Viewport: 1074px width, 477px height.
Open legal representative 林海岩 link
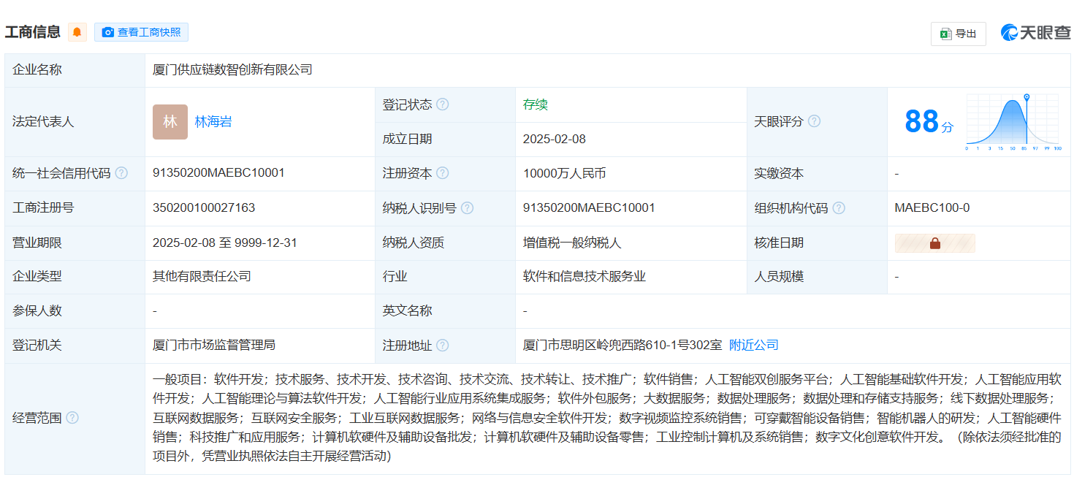tap(213, 122)
